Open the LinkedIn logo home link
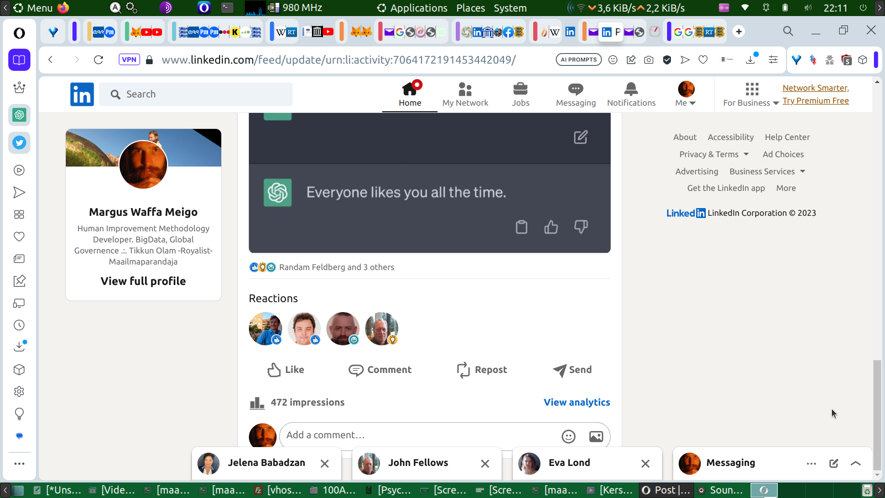Screen dimensions: 885x498 (82, 94)
